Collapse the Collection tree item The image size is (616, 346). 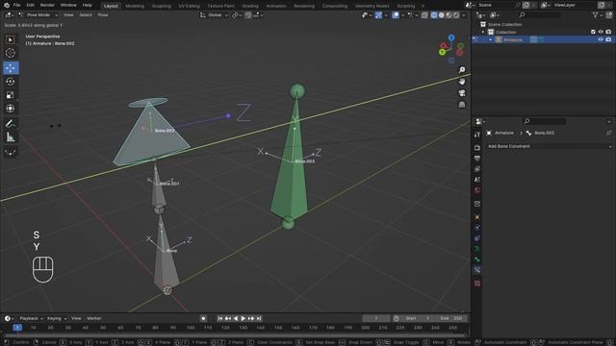[483, 32]
